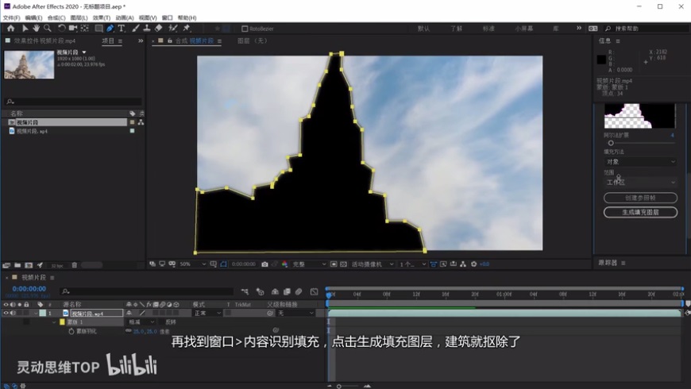
Task: Open the 填充方法 对象 dropdown
Action: 640,162
